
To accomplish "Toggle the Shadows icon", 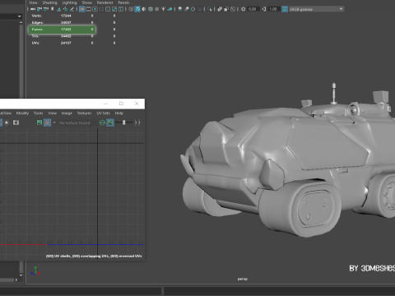I will pyautogui.click(x=170, y=9).
